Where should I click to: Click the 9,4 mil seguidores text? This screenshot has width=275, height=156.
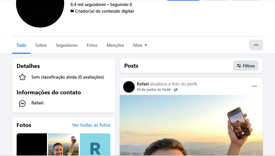(x=88, y=5)
